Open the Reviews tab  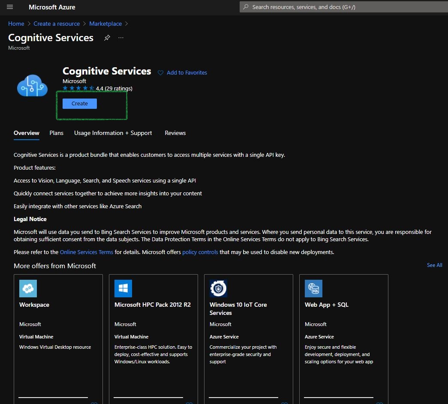[x=175, y=133]
